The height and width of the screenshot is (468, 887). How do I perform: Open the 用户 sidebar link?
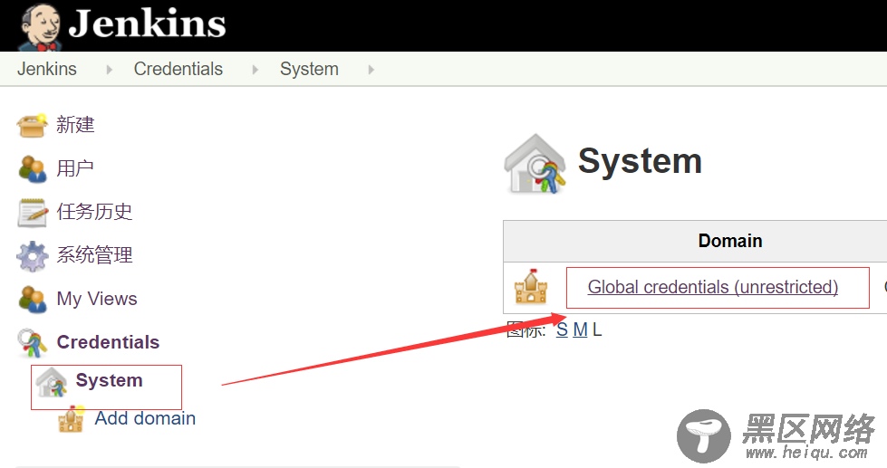tap(75, 168)
